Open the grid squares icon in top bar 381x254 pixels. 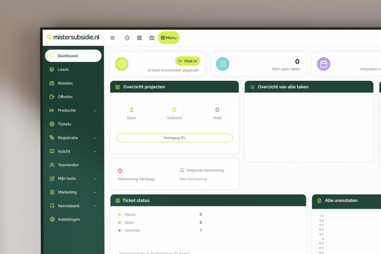click(x=140, y=38)
